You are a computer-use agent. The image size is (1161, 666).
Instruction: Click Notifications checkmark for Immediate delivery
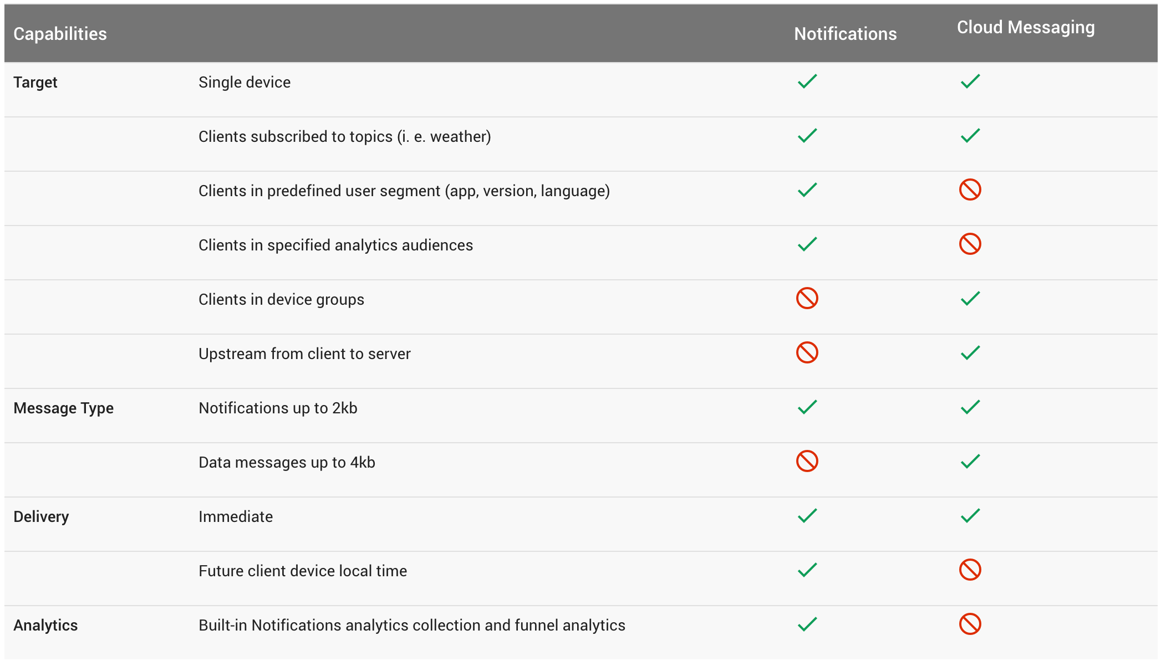click(807, 516)
